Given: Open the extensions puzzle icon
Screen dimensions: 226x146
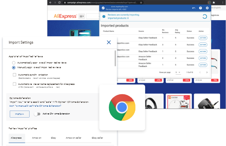Looking at the screenshot, I should [x=214, y=2].
